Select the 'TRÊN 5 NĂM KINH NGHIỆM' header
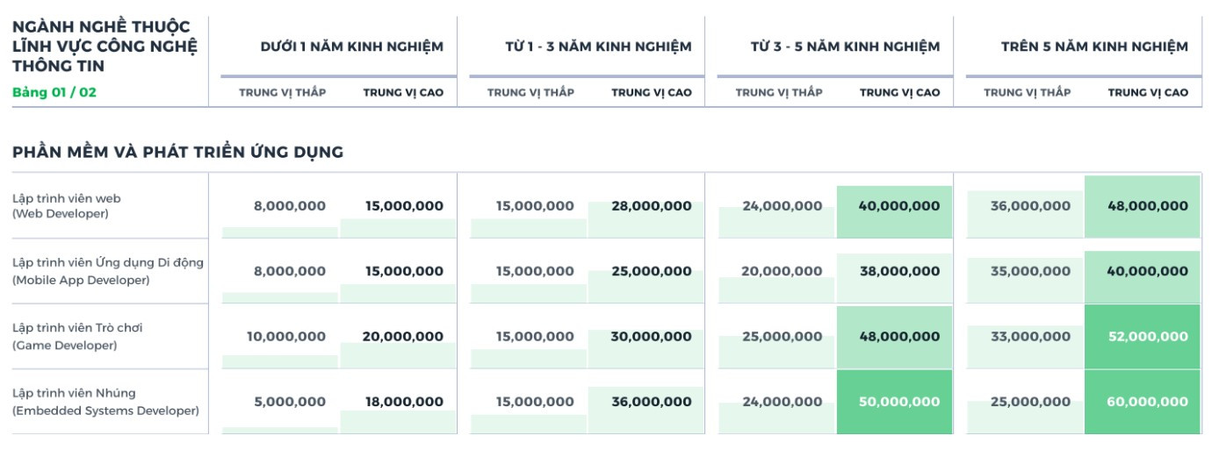This screenshot has height=450, width=1212. (x=1094, y=46)
